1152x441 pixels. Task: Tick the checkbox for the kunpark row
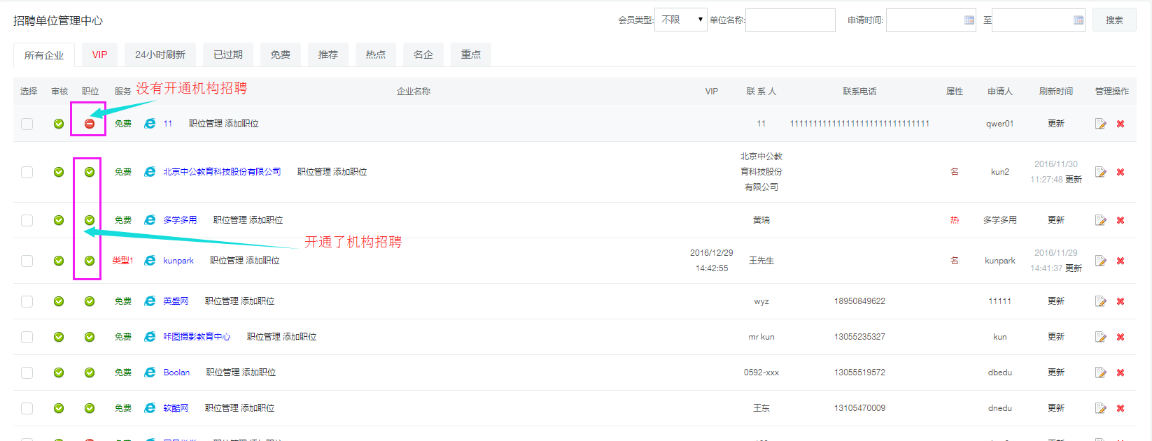(27, 261)
